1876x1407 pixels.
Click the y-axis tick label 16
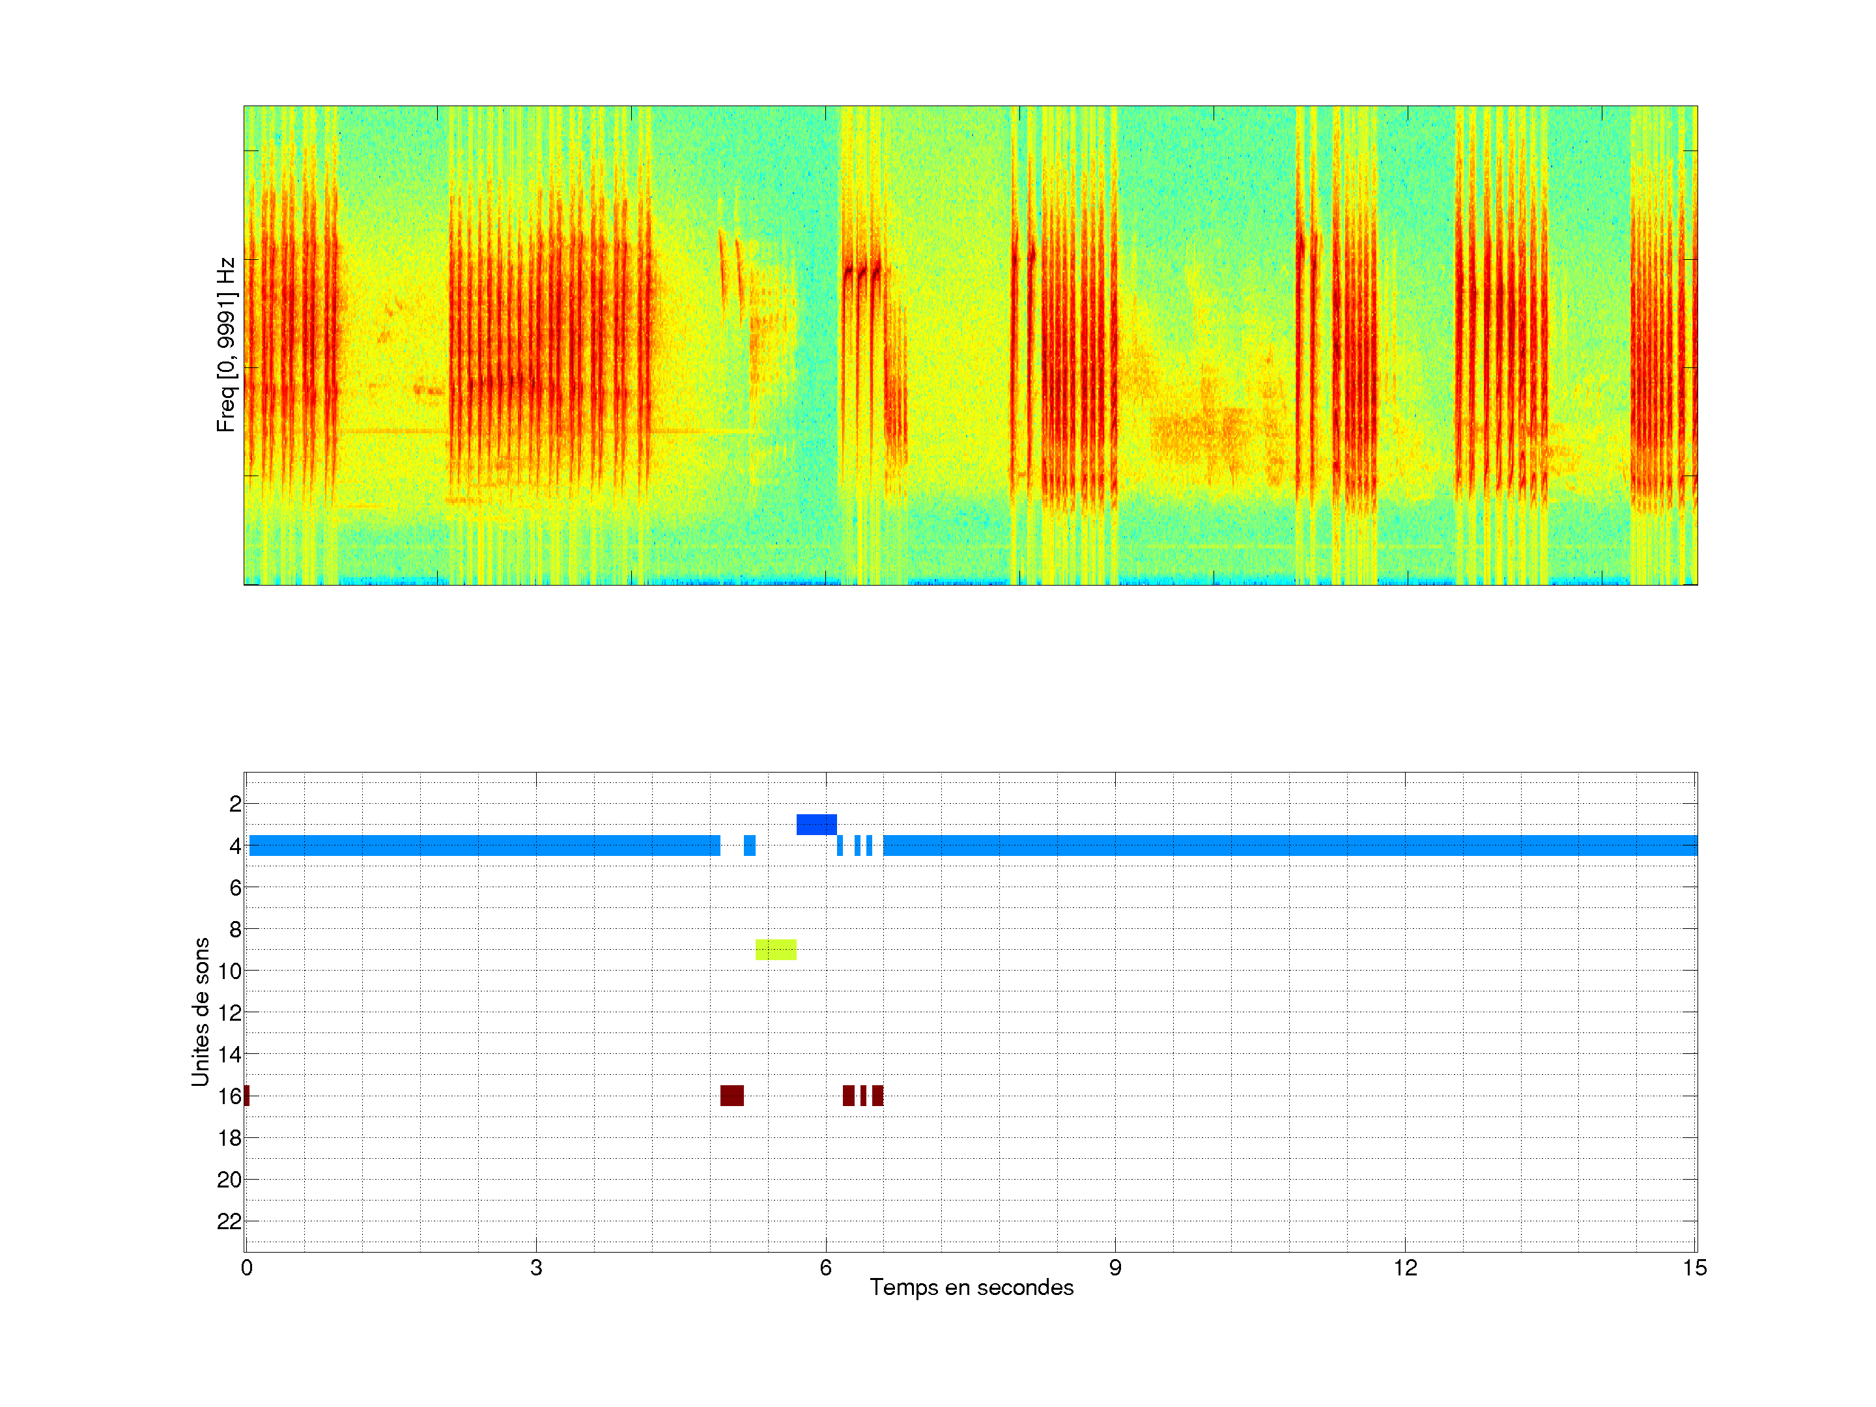229,1096
